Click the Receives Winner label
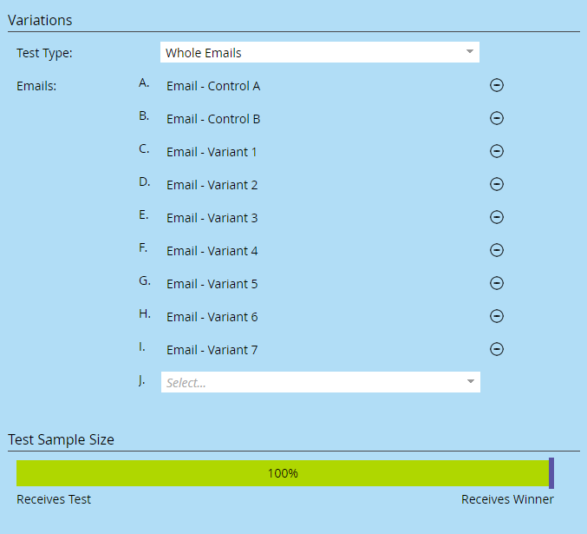 pos(507,499)
